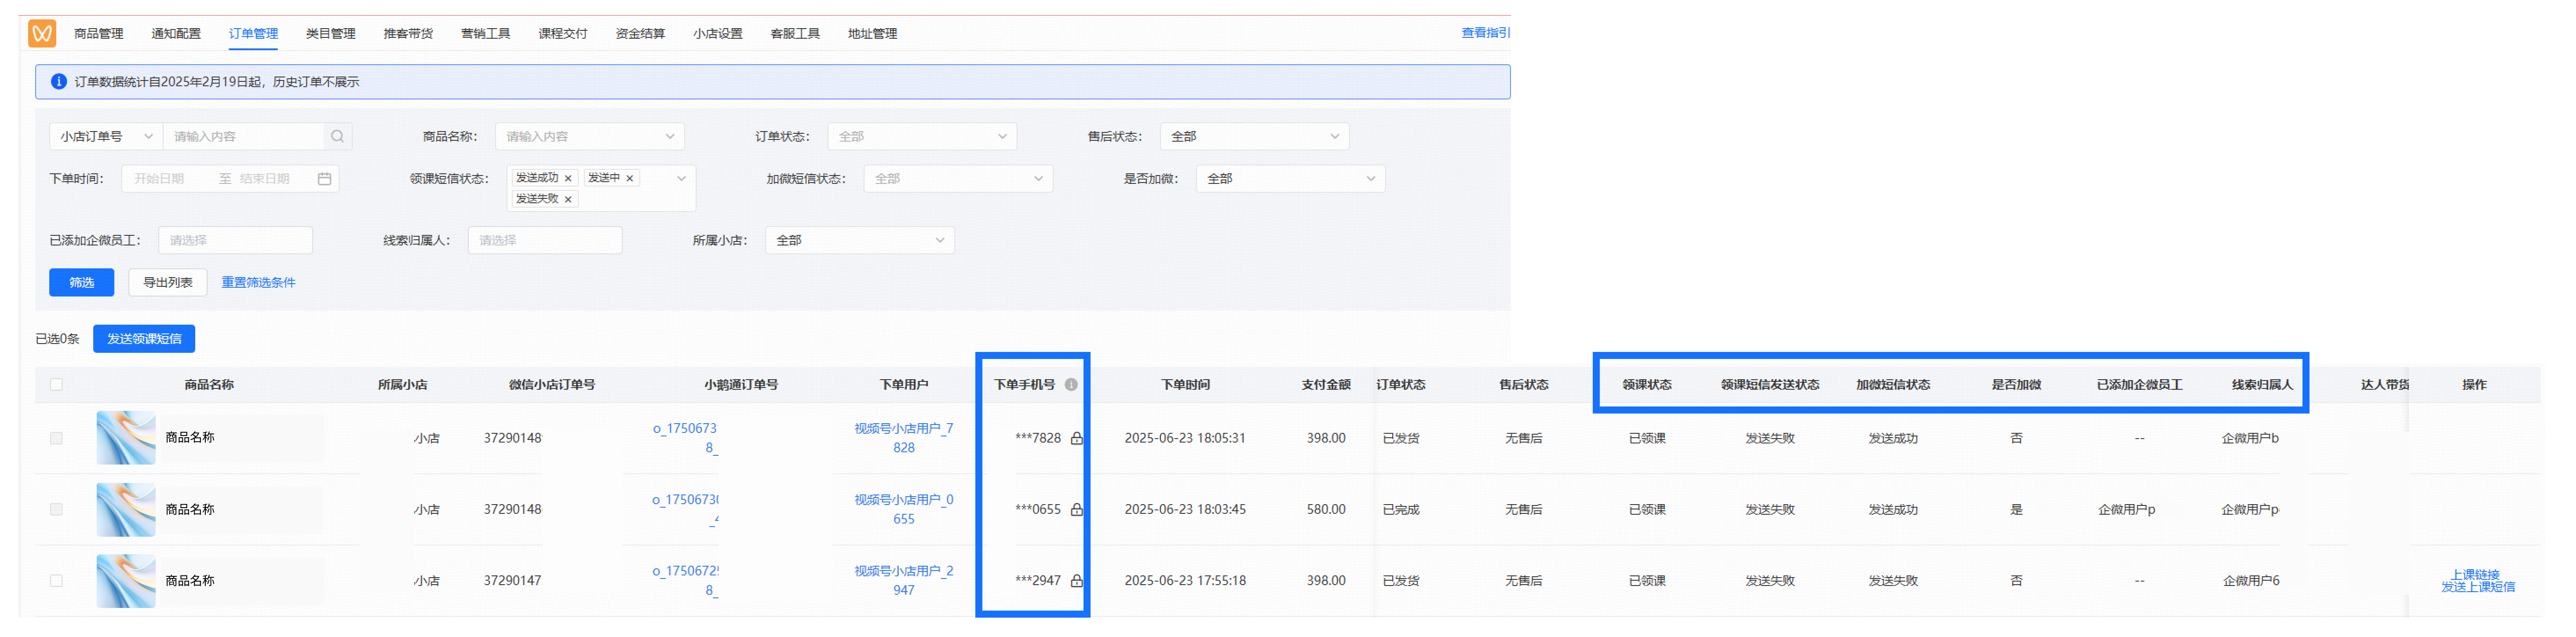
Task: Remove the 发送失败 filter tag
Action: tap(568, 198)
